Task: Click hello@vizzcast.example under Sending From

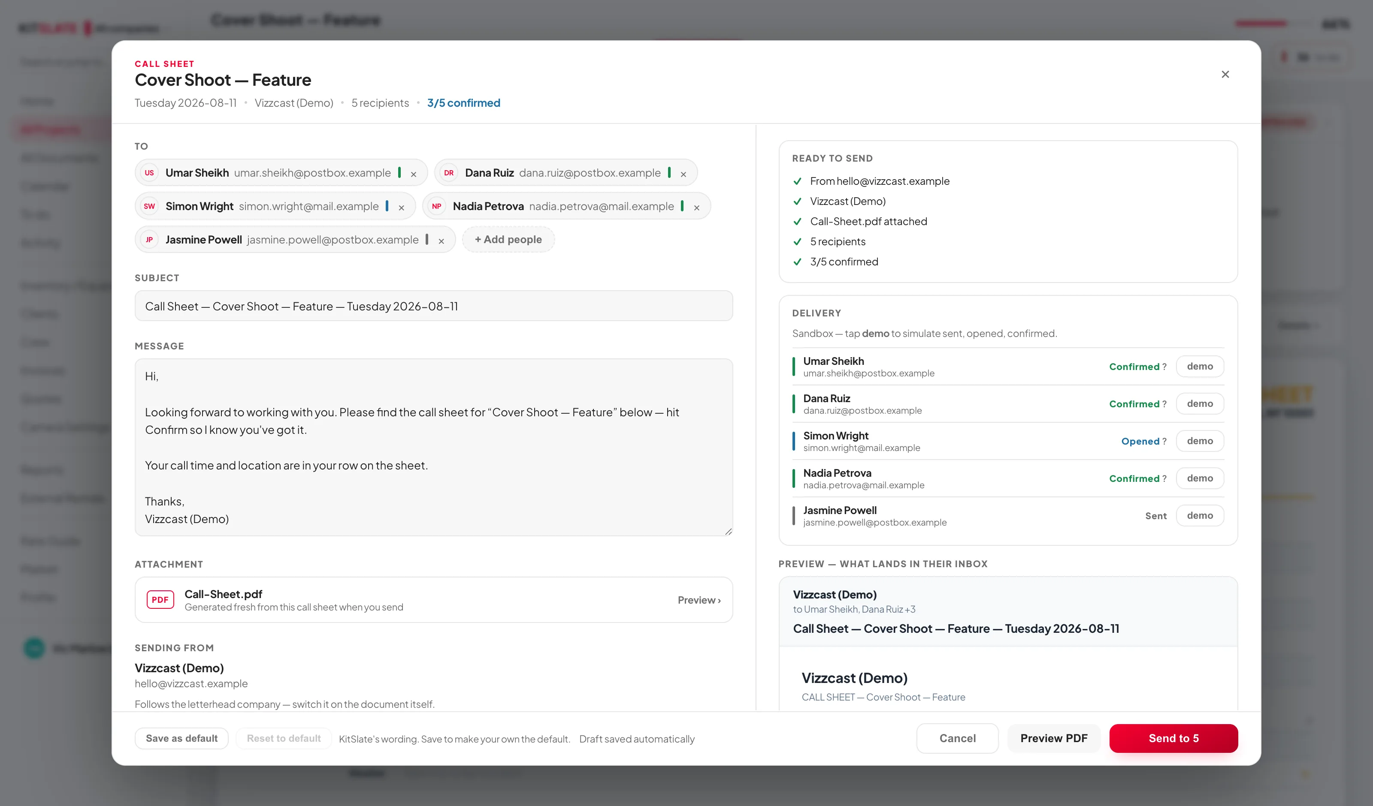Action: [191, 684]
